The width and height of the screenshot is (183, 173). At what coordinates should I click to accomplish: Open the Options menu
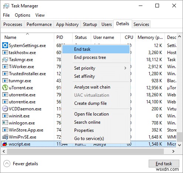[23, 15]
